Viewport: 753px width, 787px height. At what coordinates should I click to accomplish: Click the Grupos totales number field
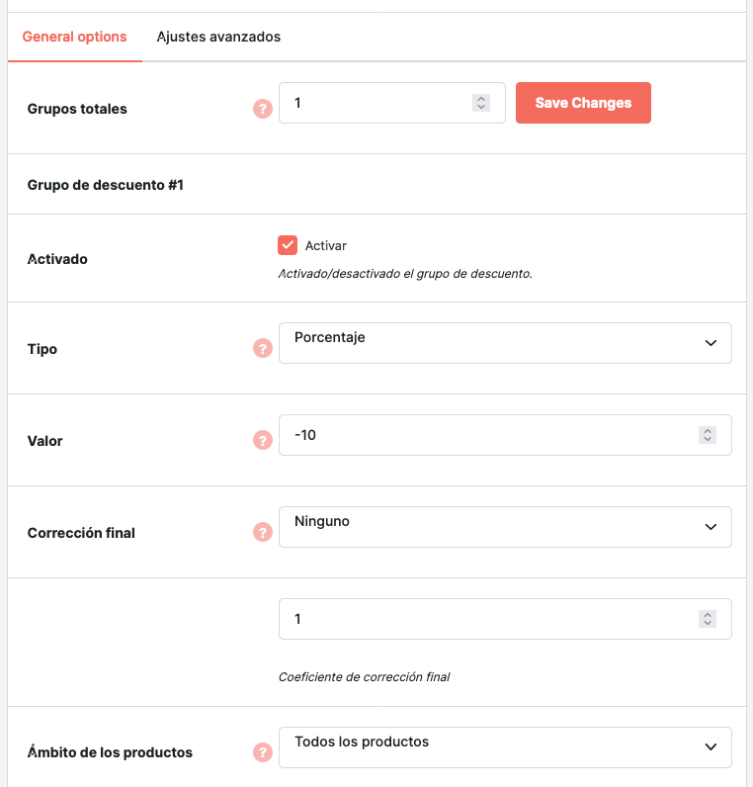click(391, 103)
